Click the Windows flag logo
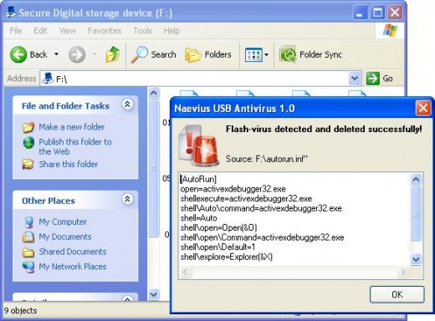 [x=390, y=30]
